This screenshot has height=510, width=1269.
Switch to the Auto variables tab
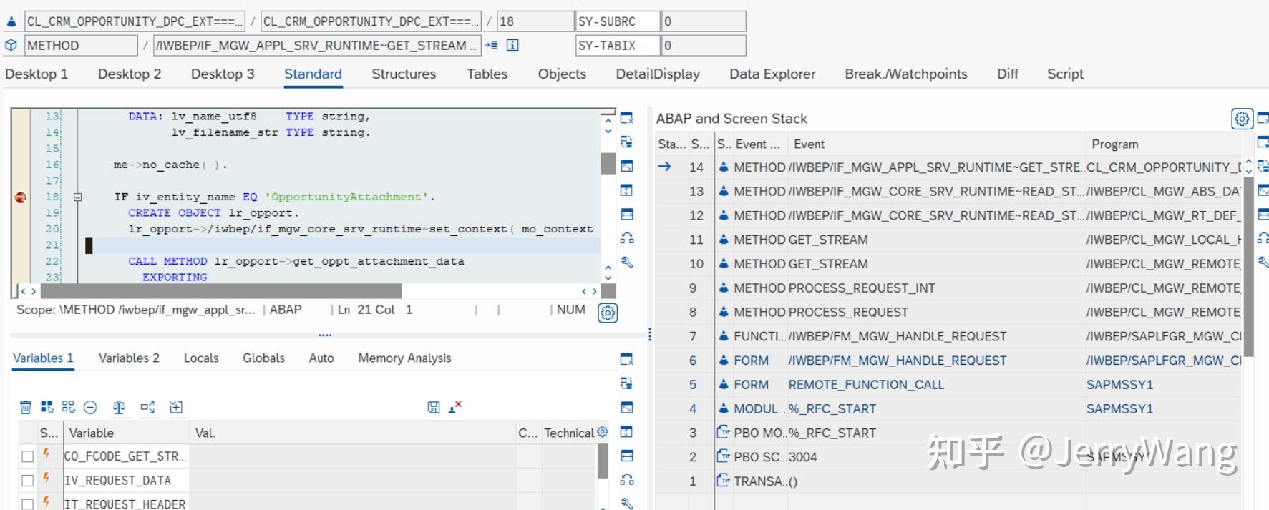[321, 358]
